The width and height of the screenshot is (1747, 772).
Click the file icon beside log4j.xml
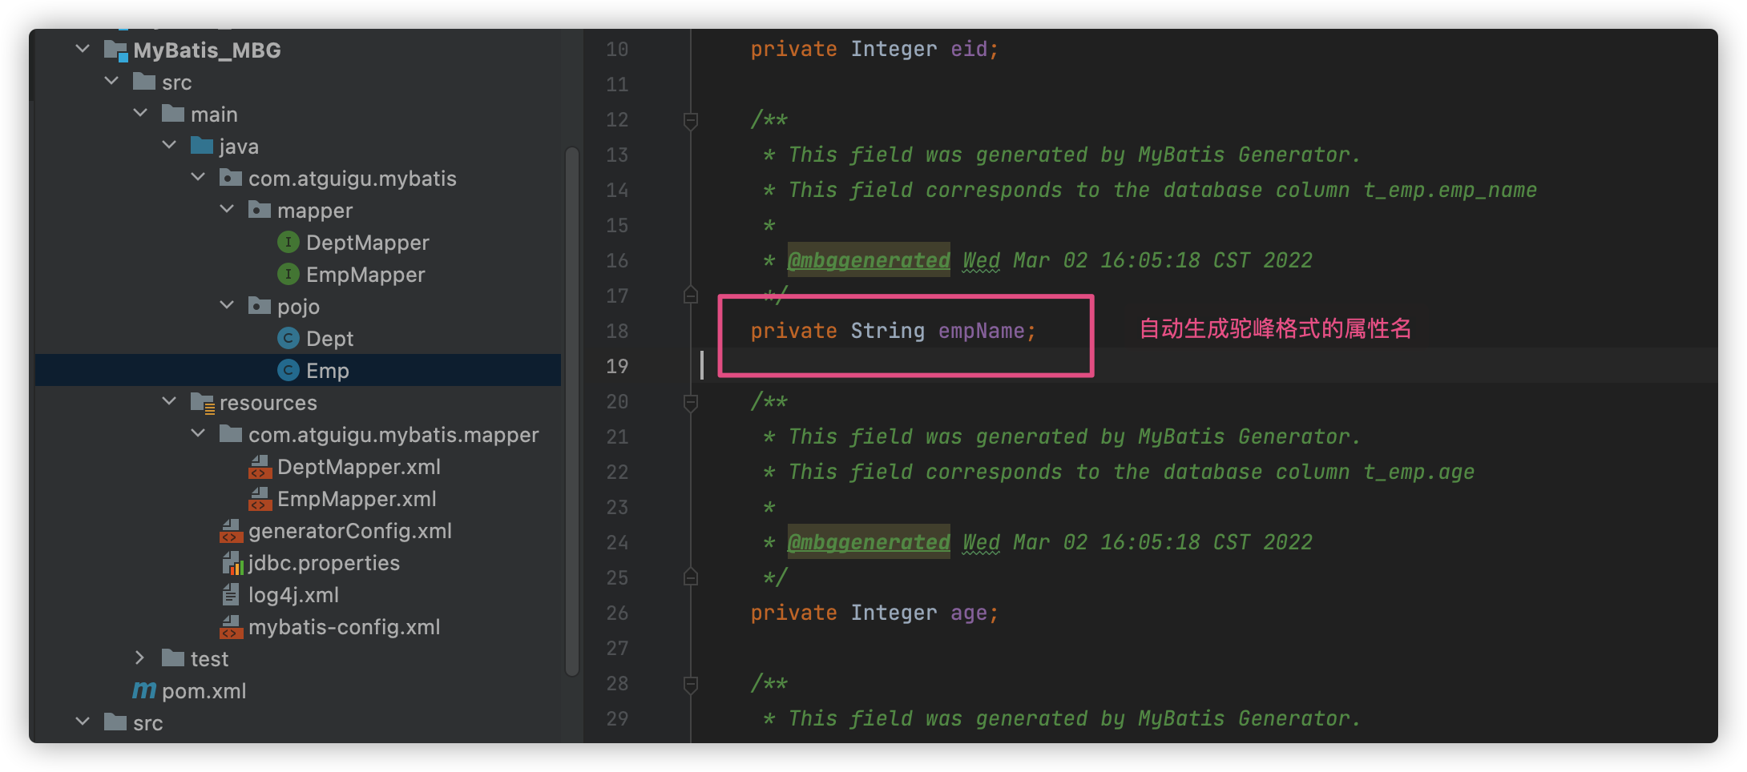pyautogui.click(x=231, y=595)
